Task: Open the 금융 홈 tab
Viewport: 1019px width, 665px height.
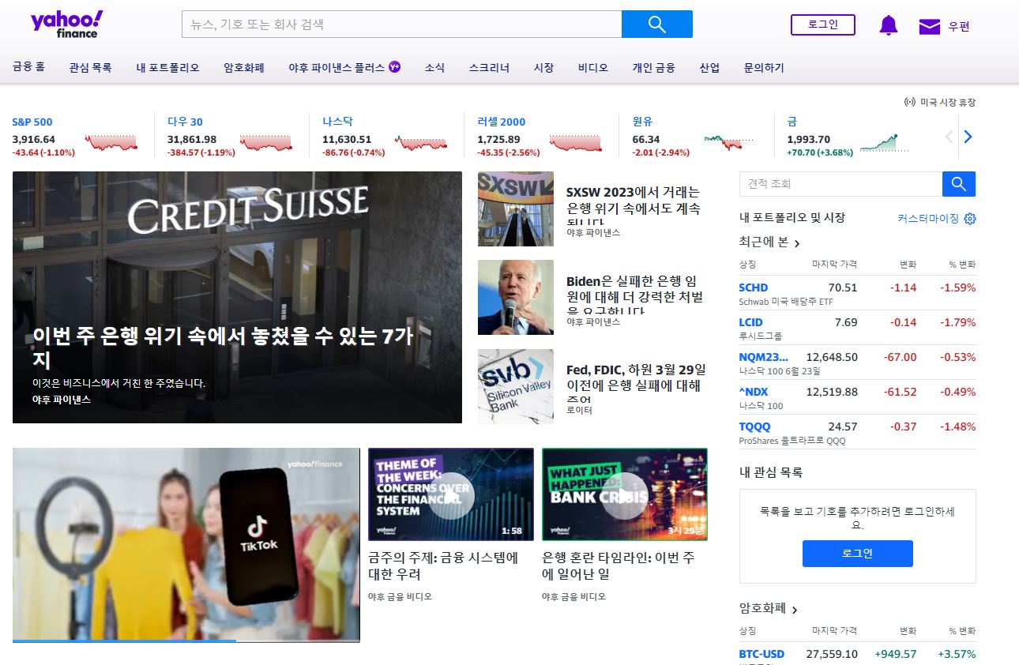Action: (x=28, y=67)
